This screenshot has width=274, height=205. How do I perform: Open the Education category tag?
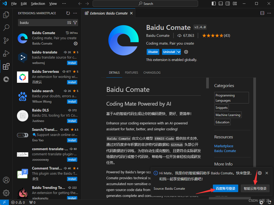[x=222, y=122]
